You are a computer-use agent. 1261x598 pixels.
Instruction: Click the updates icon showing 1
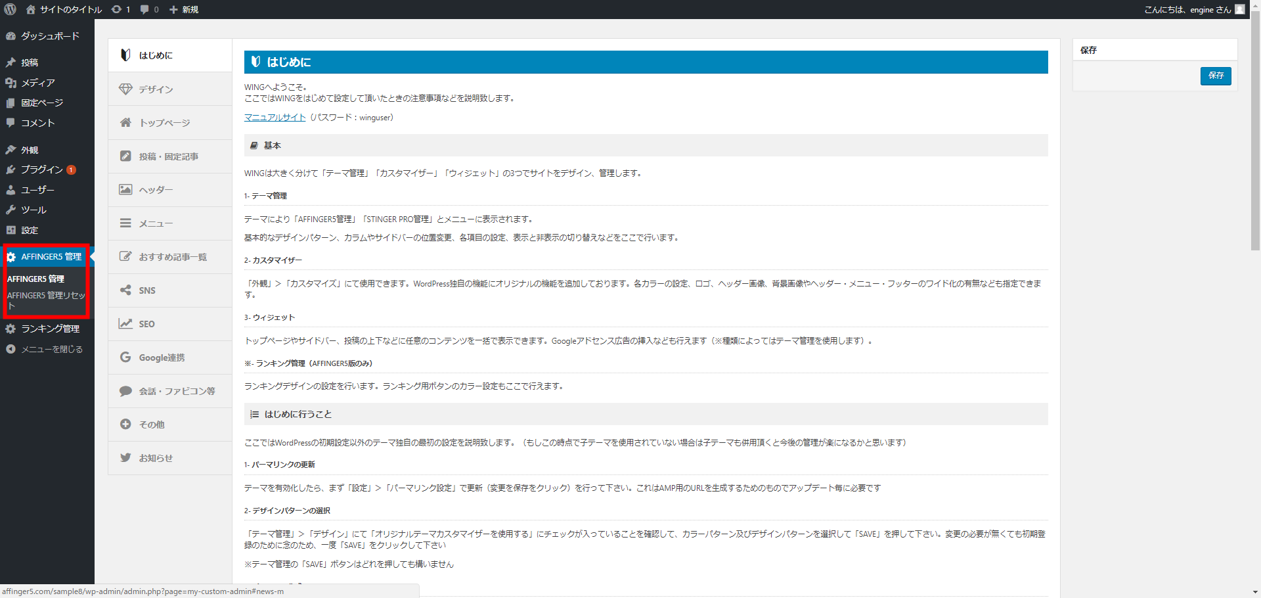(x=116, y=9)
